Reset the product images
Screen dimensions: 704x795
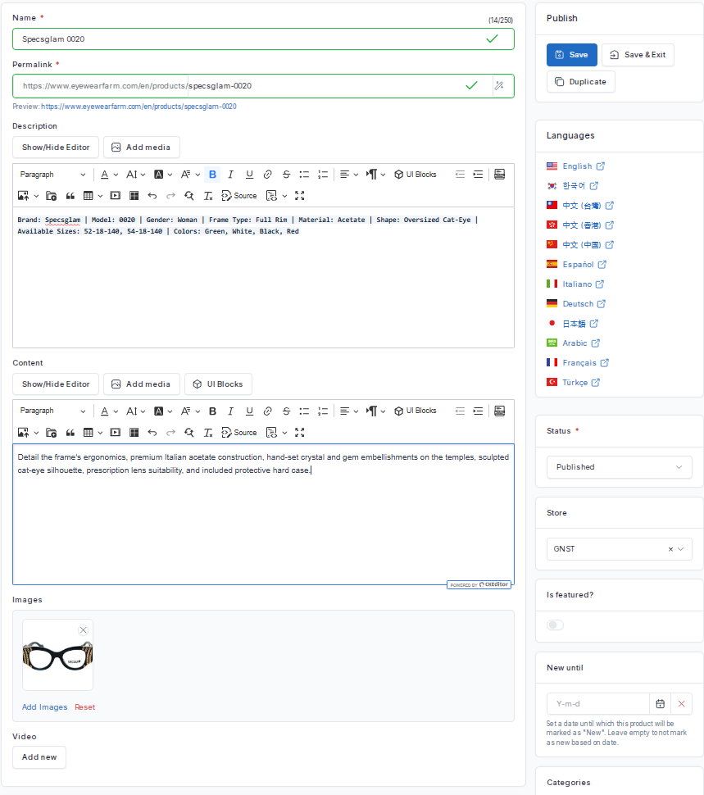(84, 706)
